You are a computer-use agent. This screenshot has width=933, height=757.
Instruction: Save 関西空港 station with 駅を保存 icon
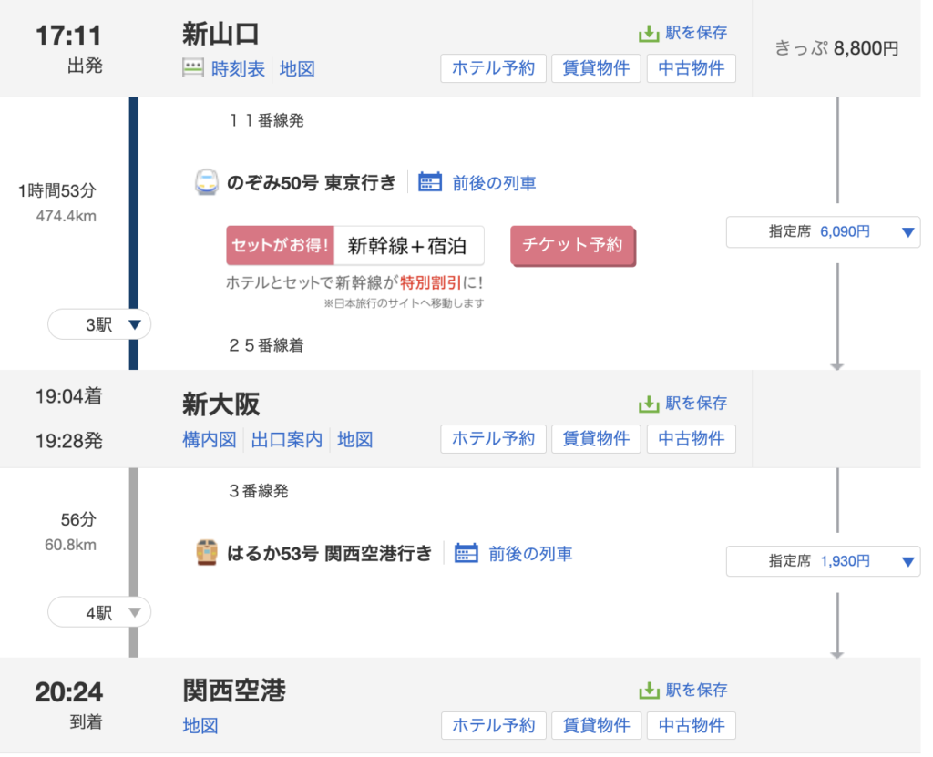(x=648, y=691)
